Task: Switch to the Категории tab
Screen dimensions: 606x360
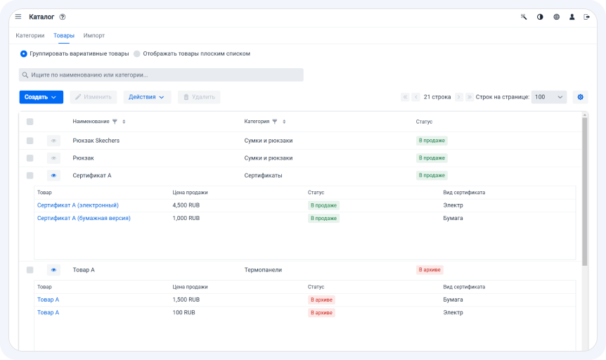Action: [x=30, y=36]
